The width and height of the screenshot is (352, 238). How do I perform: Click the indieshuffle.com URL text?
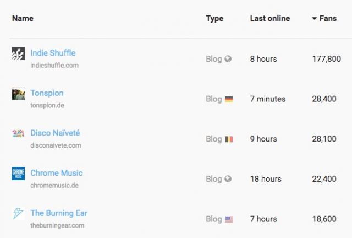(54, 66)
